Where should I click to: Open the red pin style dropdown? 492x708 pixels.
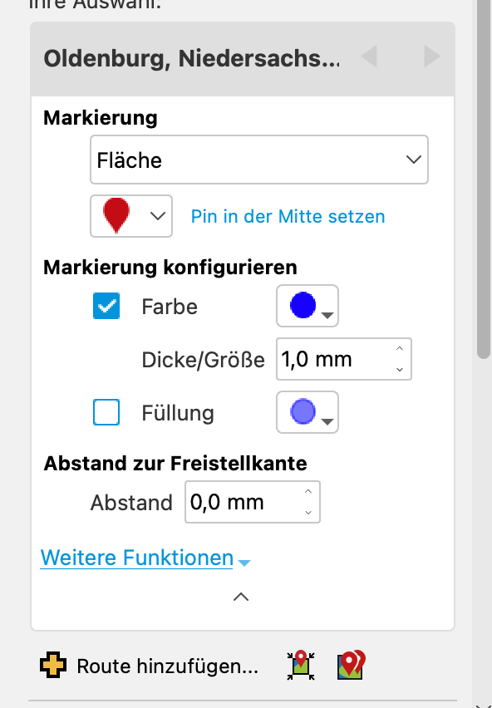131,216
